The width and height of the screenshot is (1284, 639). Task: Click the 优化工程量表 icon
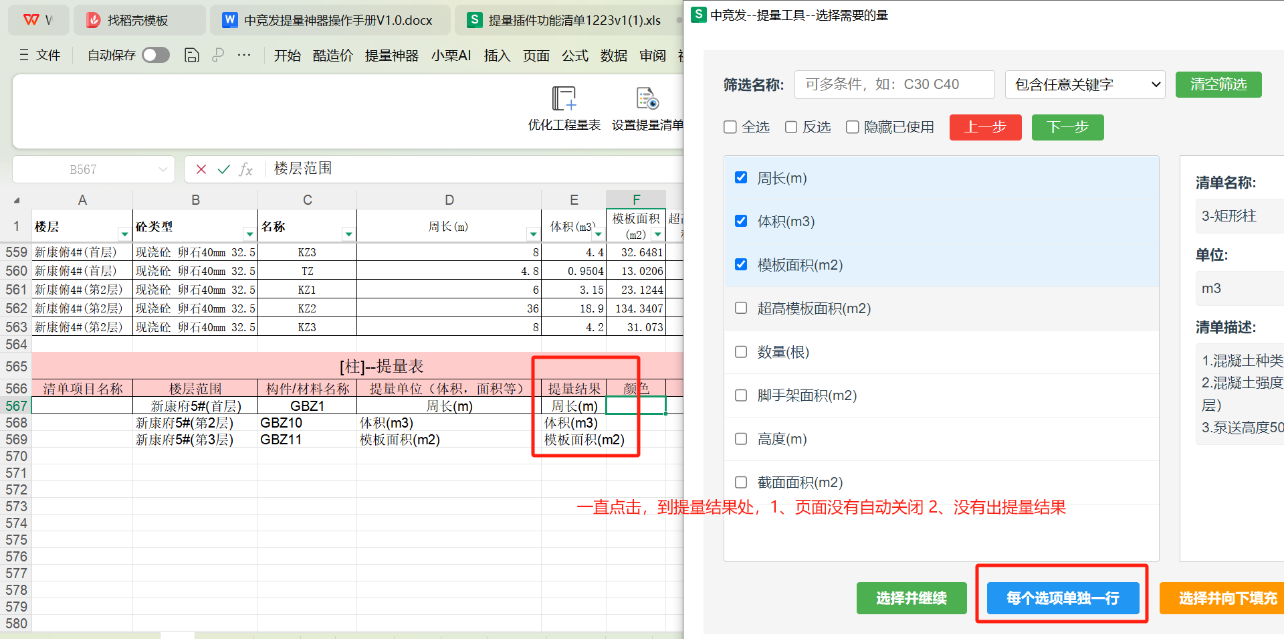(x=564, y=99)
